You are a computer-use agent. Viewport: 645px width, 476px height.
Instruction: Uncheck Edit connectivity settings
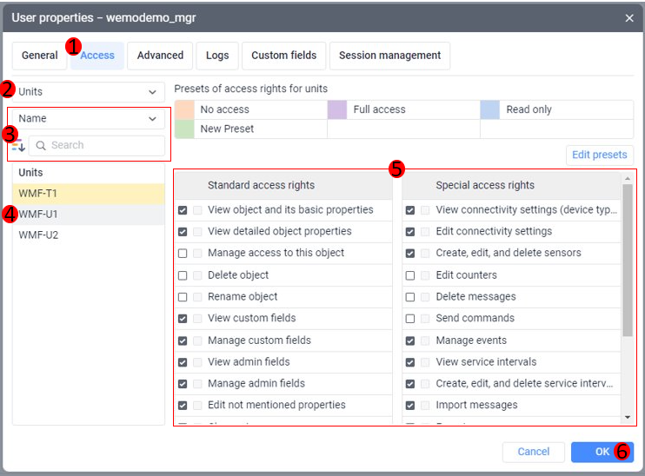[x=410, y=232]
